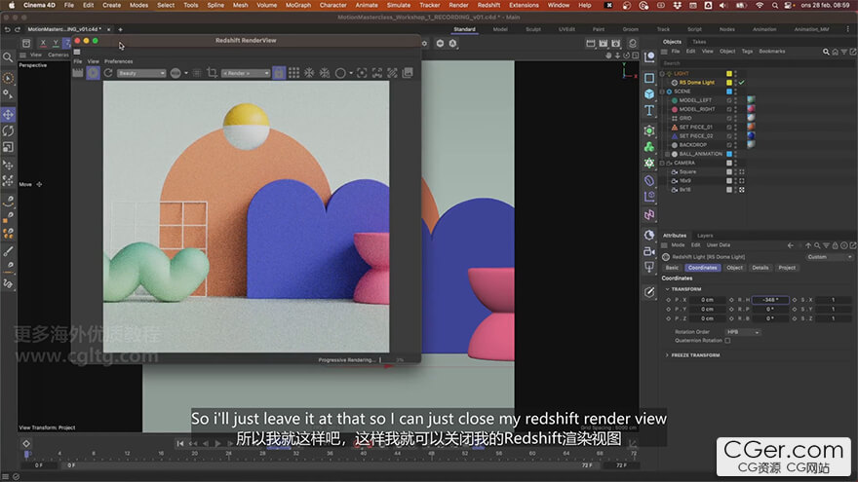Open Preferences menu in Redshift RenderView
Viewport: 858px width, 482px height.
pyautogui.click(x=119, y=61)
